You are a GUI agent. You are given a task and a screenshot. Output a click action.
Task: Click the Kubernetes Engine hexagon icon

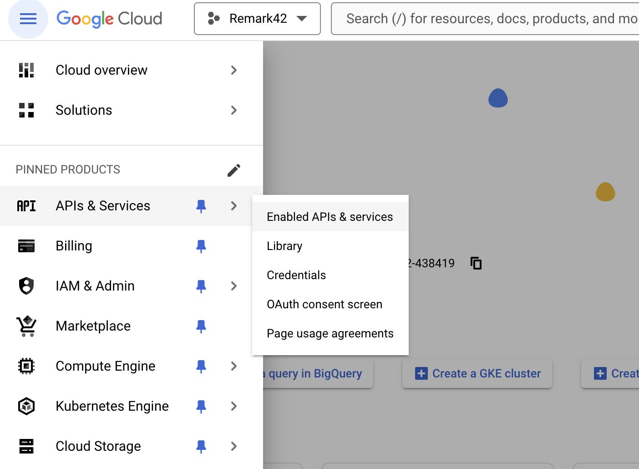[x=26, y=406]
